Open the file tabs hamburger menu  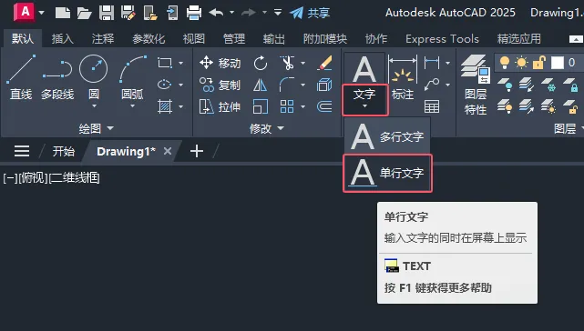22,151
